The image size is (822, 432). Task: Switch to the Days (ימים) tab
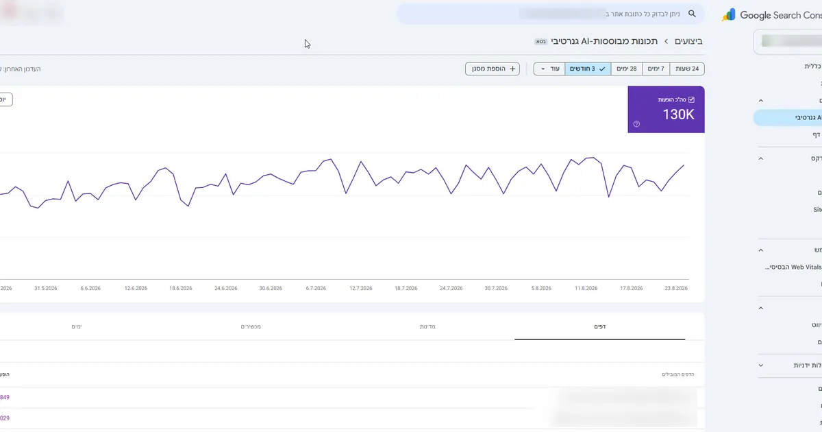click(77, 326)
